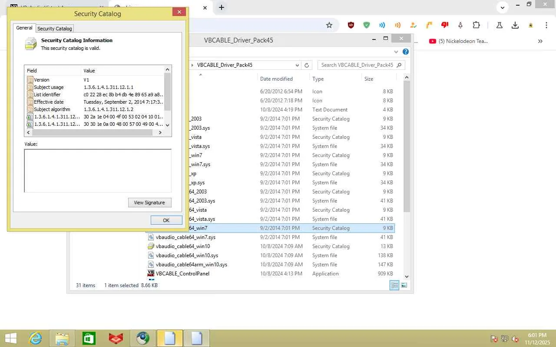Screen dimensions: 556x347
Task: Select the vbaudio_cable64_win10.sys file
Action: (270, 255)
